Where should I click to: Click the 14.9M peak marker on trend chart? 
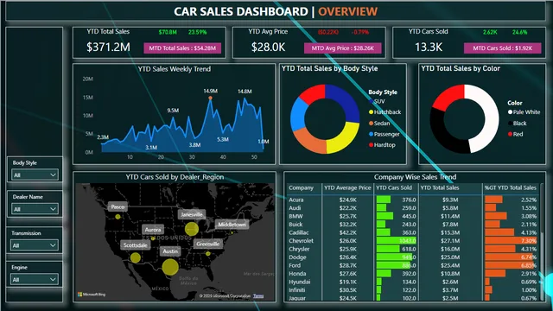pos(210,98)
